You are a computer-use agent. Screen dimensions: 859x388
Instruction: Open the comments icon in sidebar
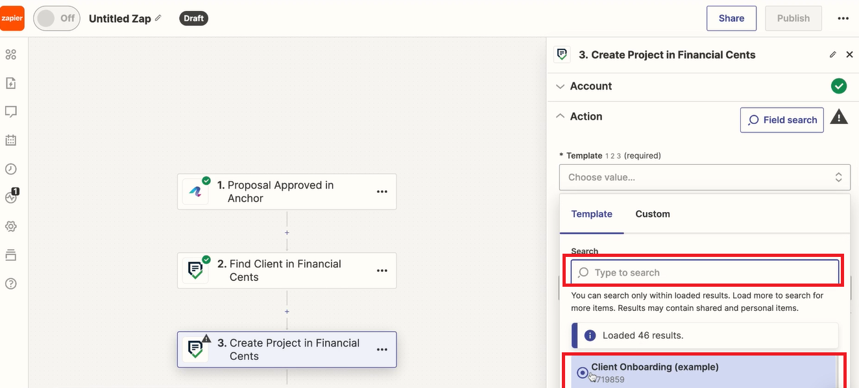point(10,112)
